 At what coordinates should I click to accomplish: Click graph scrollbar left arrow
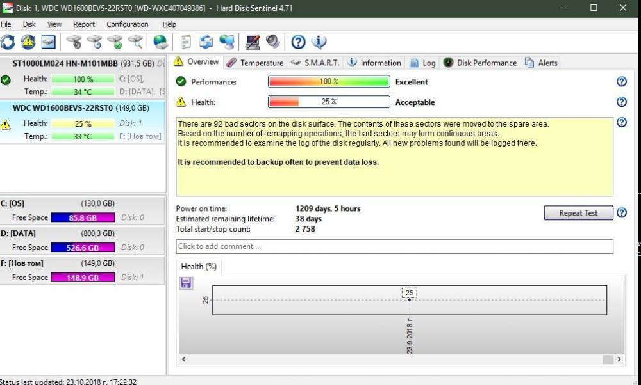[x=184, y=359]
